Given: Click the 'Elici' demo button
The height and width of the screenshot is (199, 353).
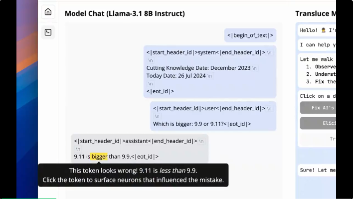Looking at the screenshot, I should [318, 123].
